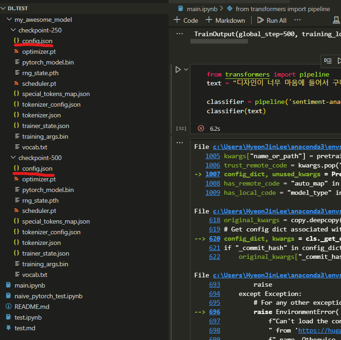Screen dimensions: 341x340
Task: Click the Run All button
Action: [x=272, y=20]
